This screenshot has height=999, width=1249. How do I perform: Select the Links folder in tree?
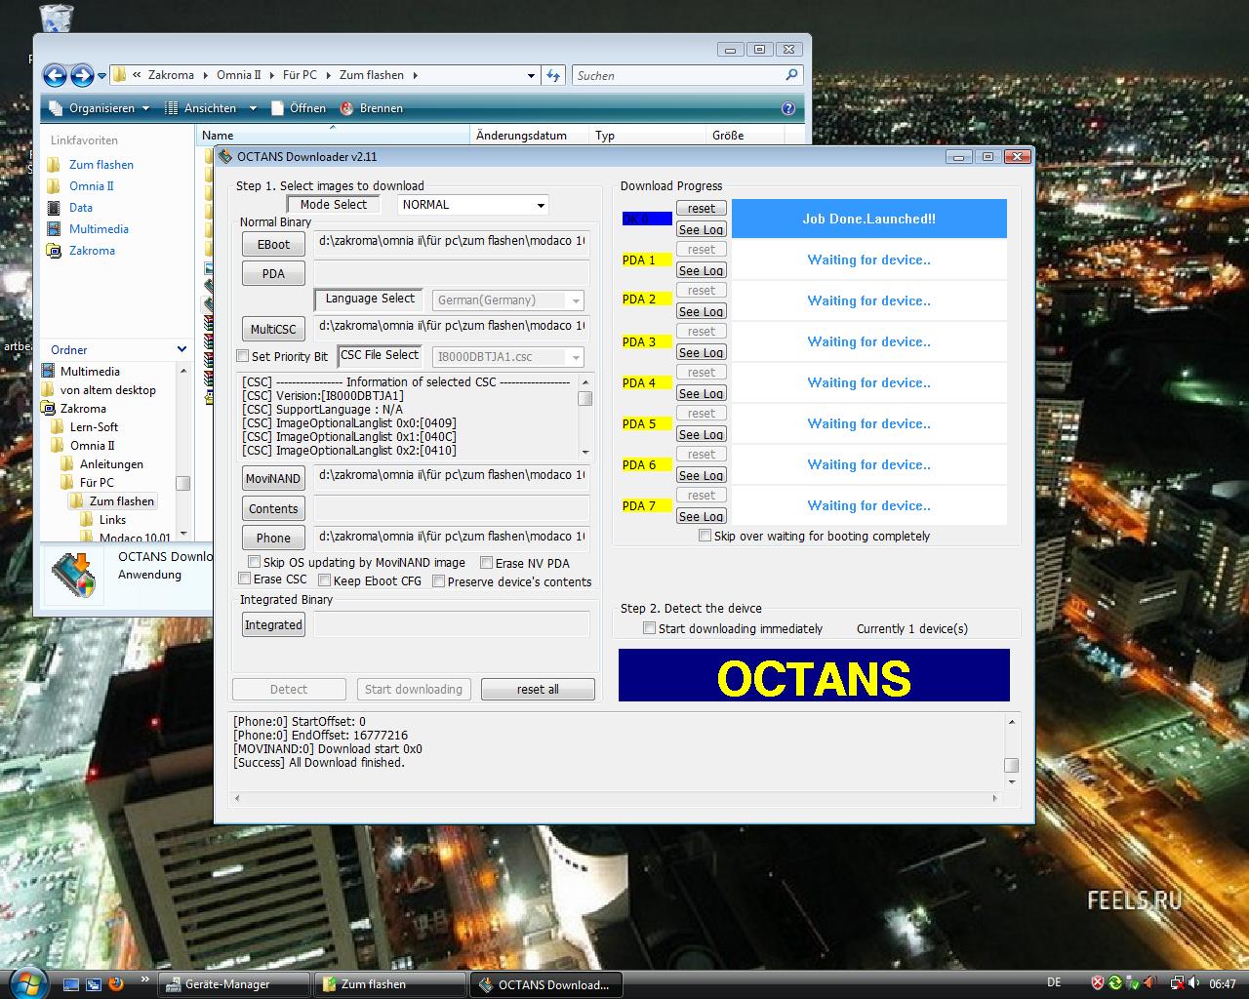coord(112,520)
